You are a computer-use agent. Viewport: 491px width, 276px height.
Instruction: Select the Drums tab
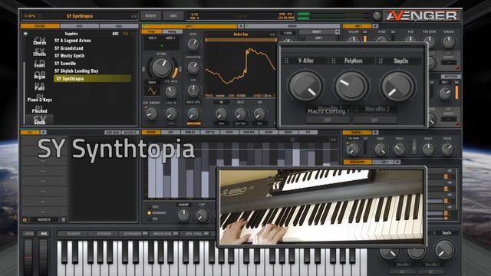pos(292,26)
